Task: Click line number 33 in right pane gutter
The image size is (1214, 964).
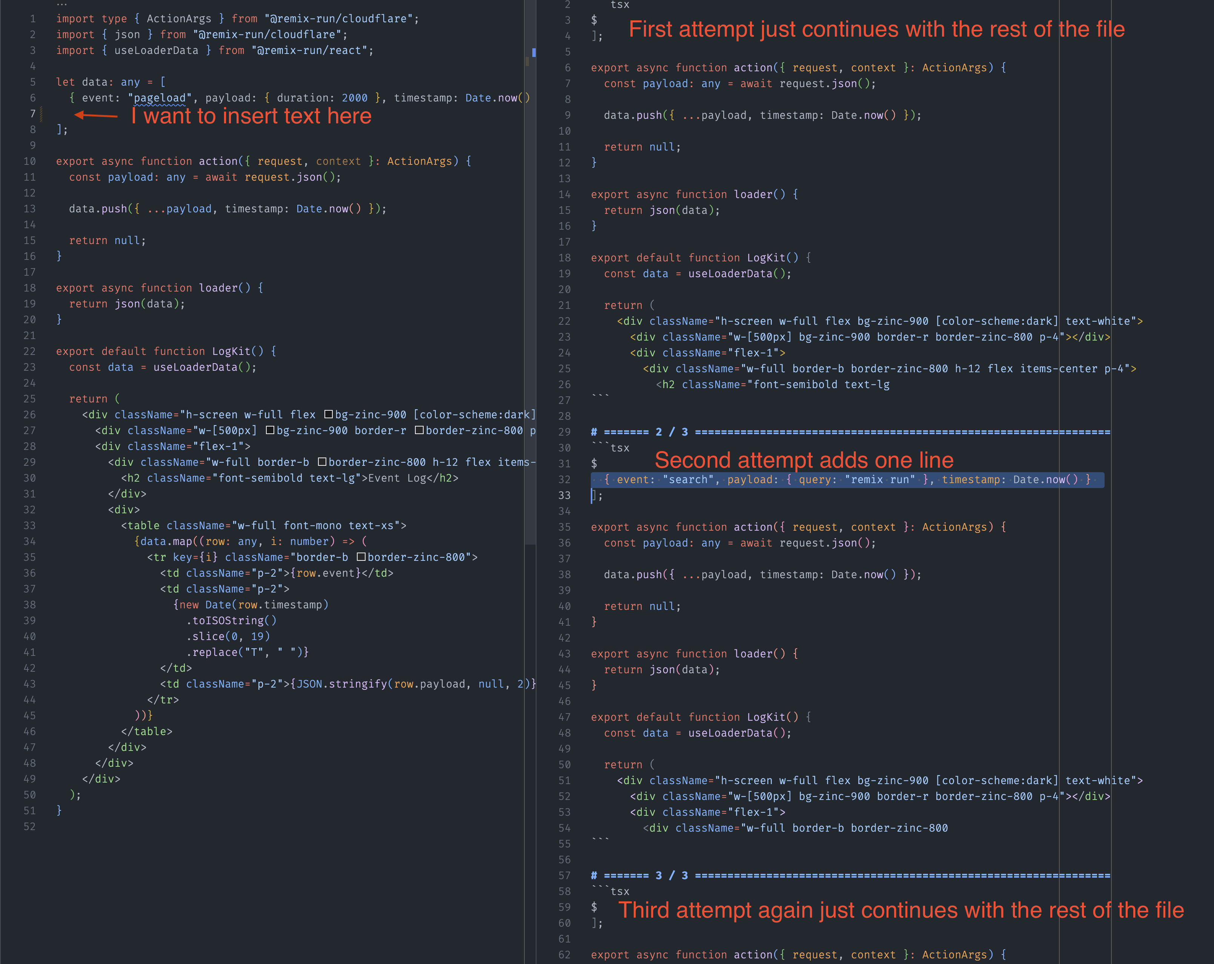Action: point(564,496)
